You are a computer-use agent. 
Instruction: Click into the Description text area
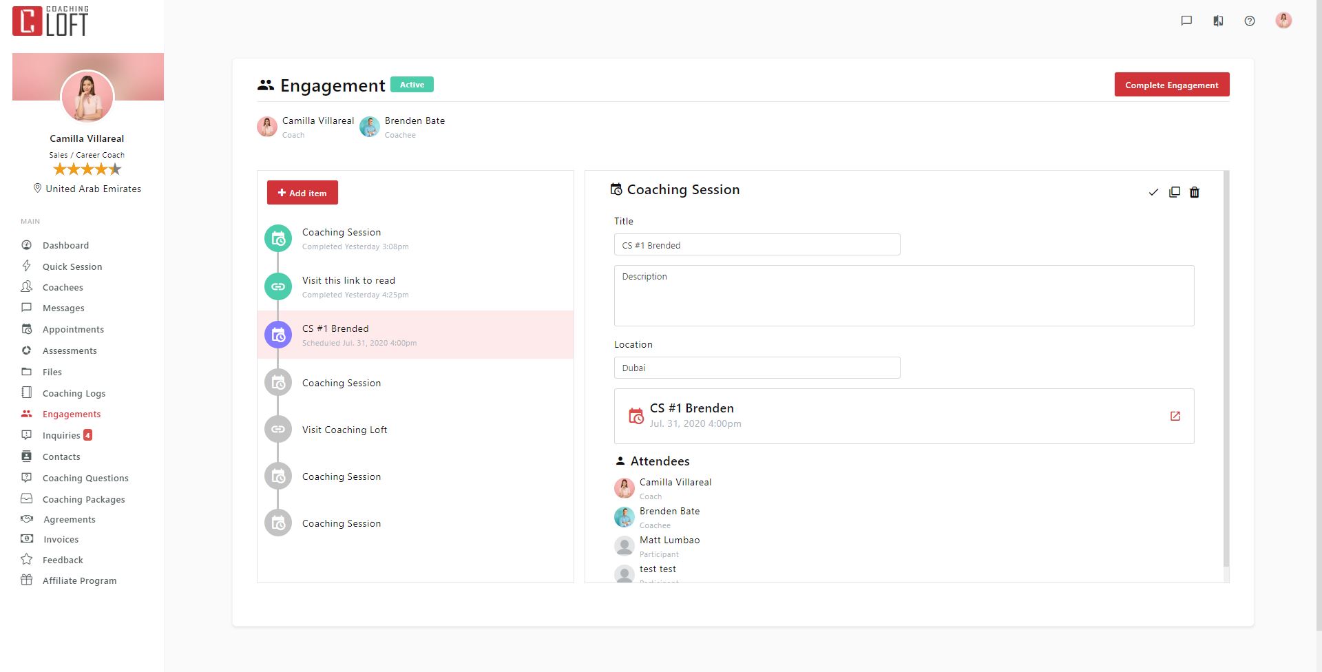click(903, 296)
